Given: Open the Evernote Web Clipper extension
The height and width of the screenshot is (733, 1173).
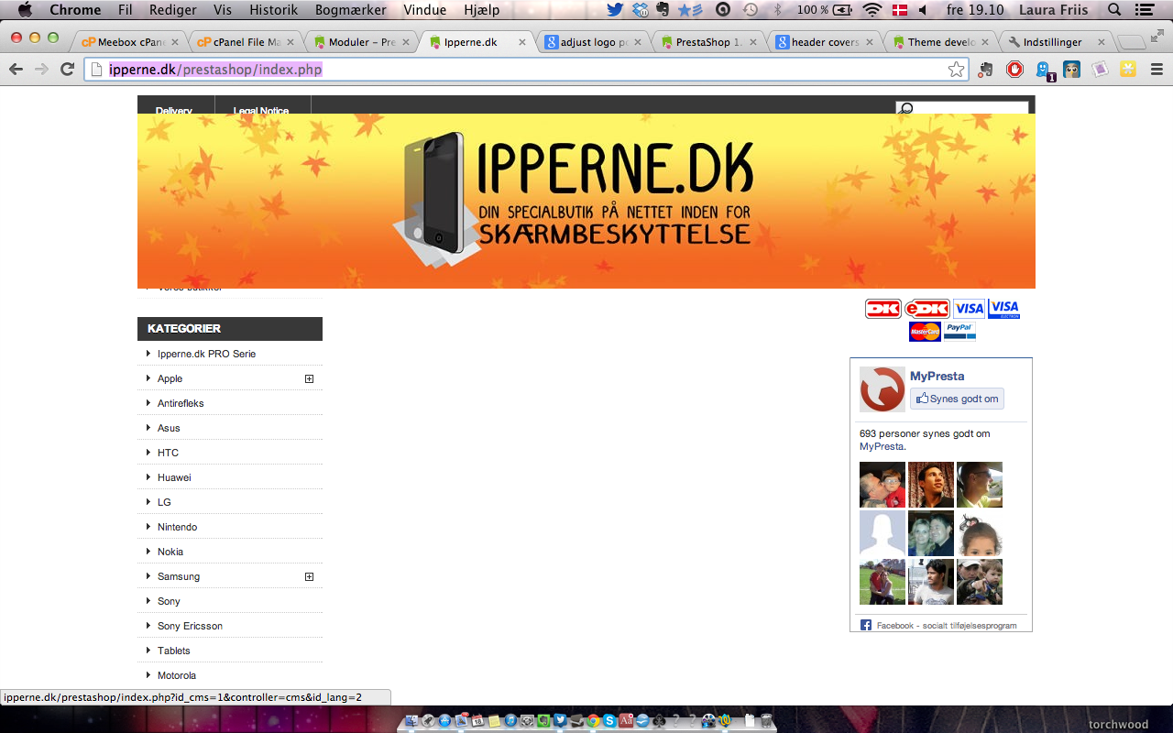Looking at the screenshot, I should [x=986, y=70].
